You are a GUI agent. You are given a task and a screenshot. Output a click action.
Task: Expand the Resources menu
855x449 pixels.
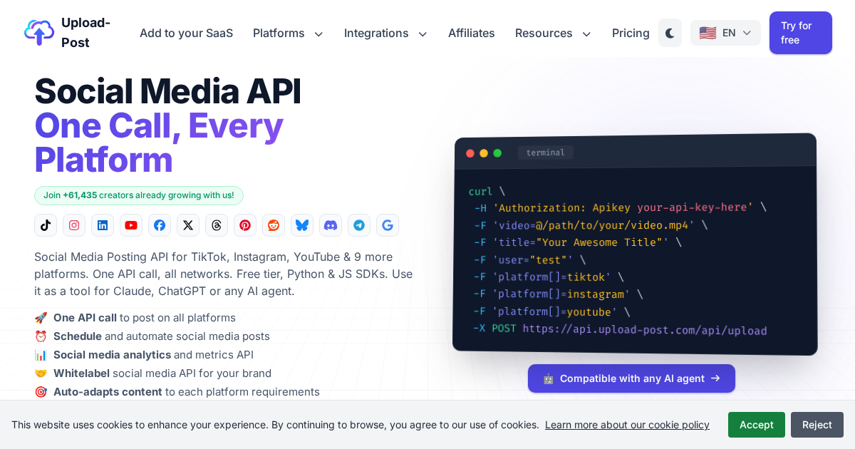click(553, 33)
